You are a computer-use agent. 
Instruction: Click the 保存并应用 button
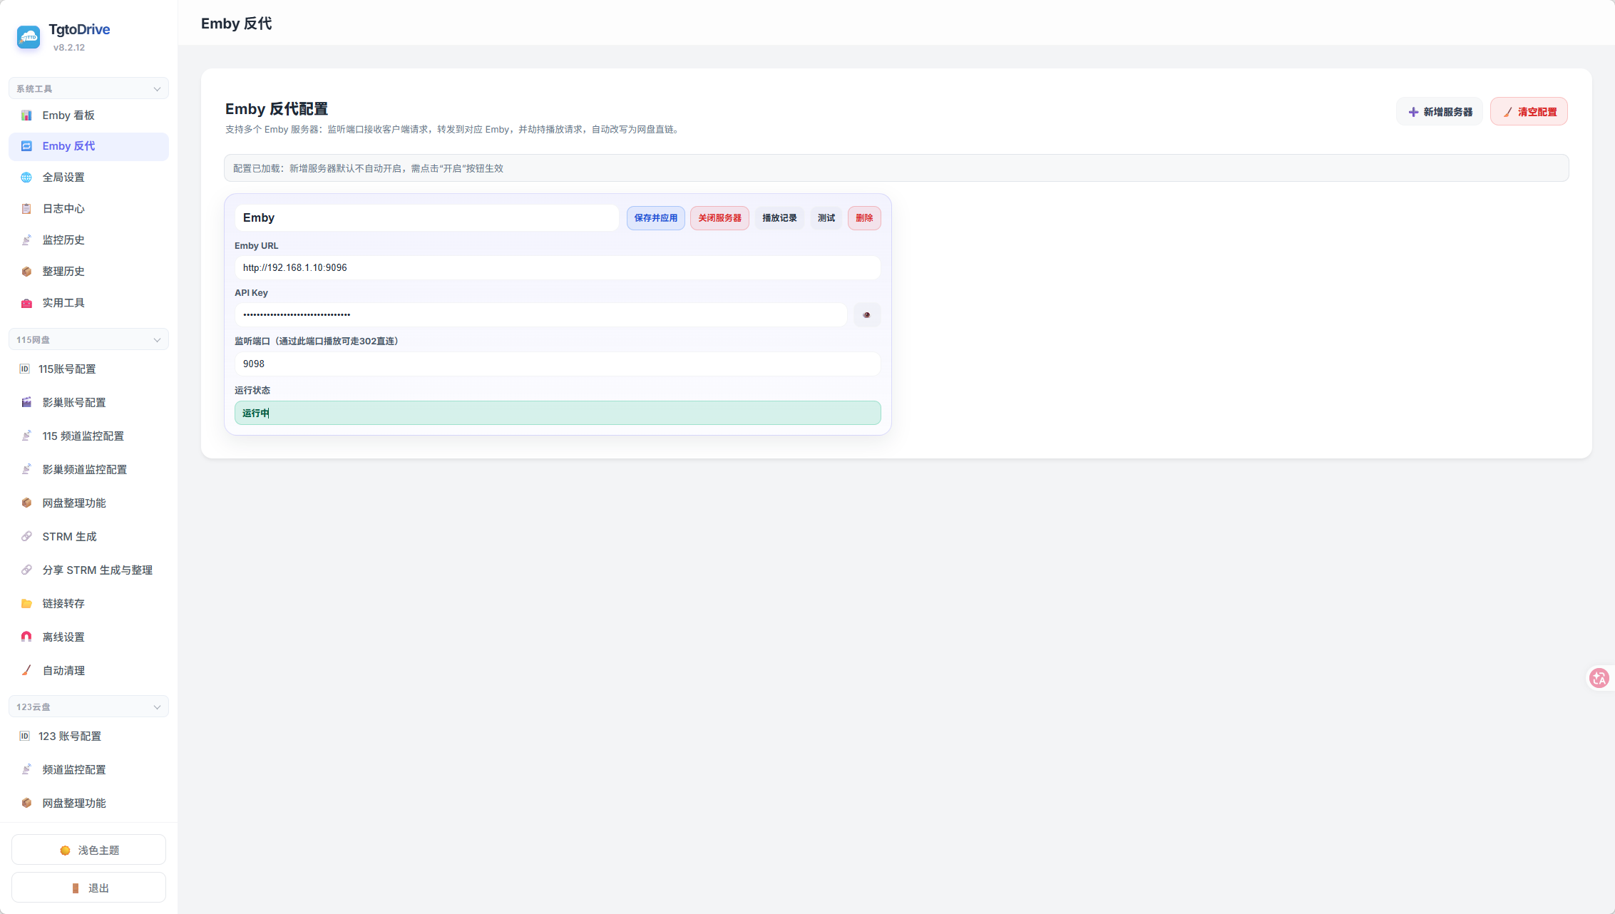point(656,218)
